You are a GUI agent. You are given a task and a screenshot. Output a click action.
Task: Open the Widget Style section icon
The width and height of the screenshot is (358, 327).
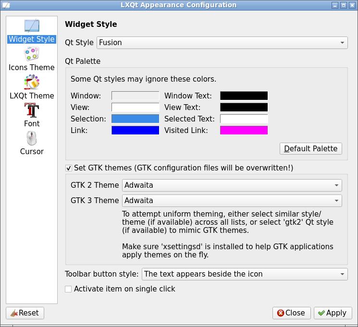pyautogui.click(x=32, y=26)
